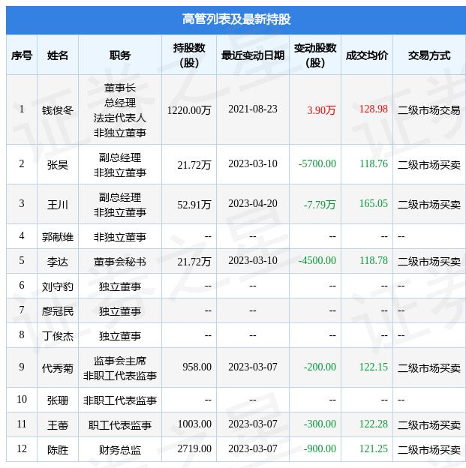Select change value -200.00
Viewport: 466px width, 468px height.
coord(320,367)
